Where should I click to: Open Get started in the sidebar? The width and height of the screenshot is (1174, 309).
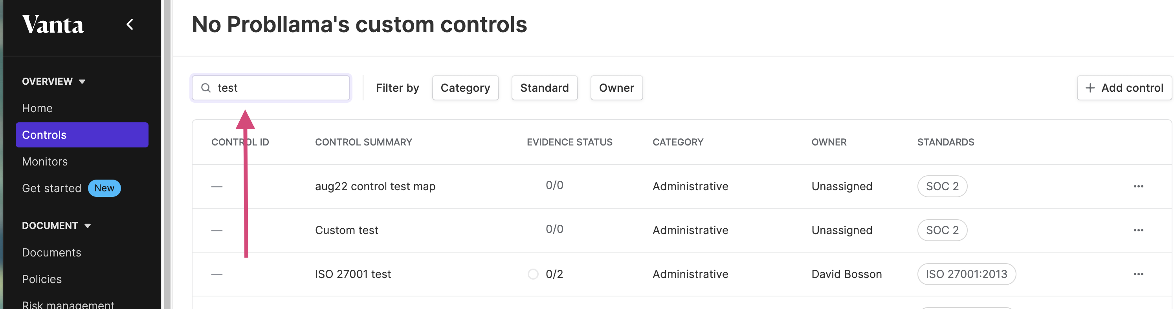click(x=51, y=188)
